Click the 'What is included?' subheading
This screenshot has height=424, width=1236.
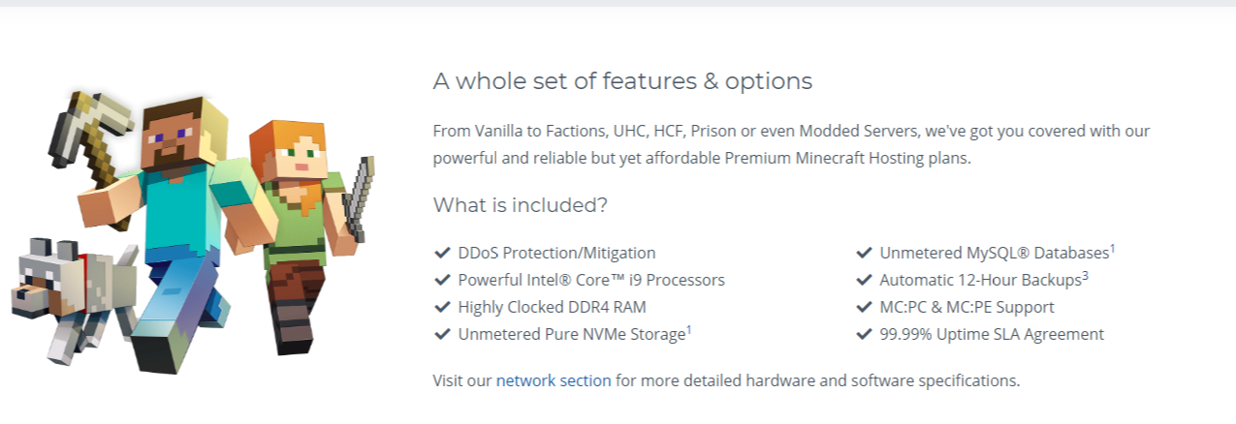(520, 205)
